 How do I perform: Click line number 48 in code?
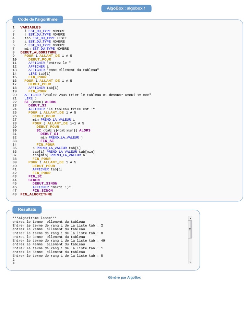(14, 195)
